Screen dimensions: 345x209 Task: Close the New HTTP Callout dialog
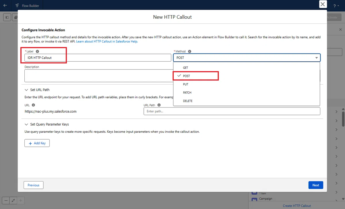point(323,4)
